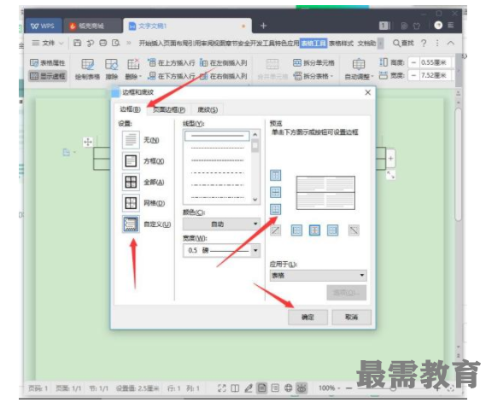Click the fullscreen icon in status bar

(222, 388)
